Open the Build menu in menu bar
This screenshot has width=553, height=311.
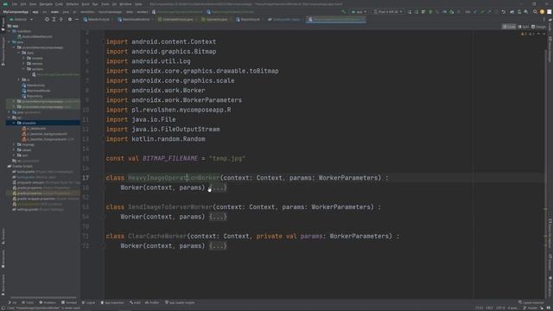86,4
